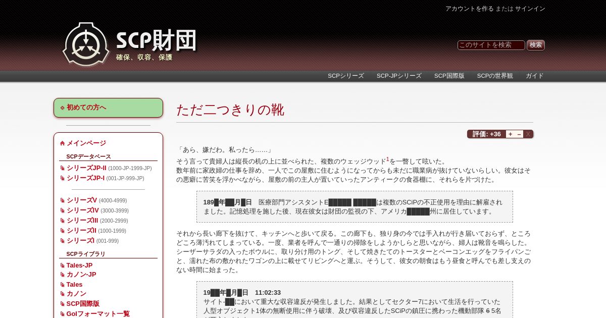Click the SCP Foundation logo emblem
Screen dimensions: 606x318
(x=86, y=44)
